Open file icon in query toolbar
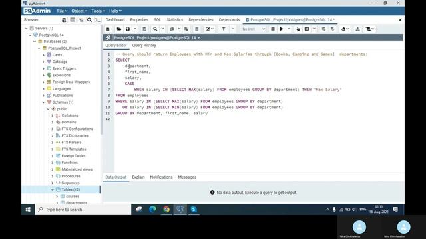This screenshot has height=239, width=426. point(118,29)
